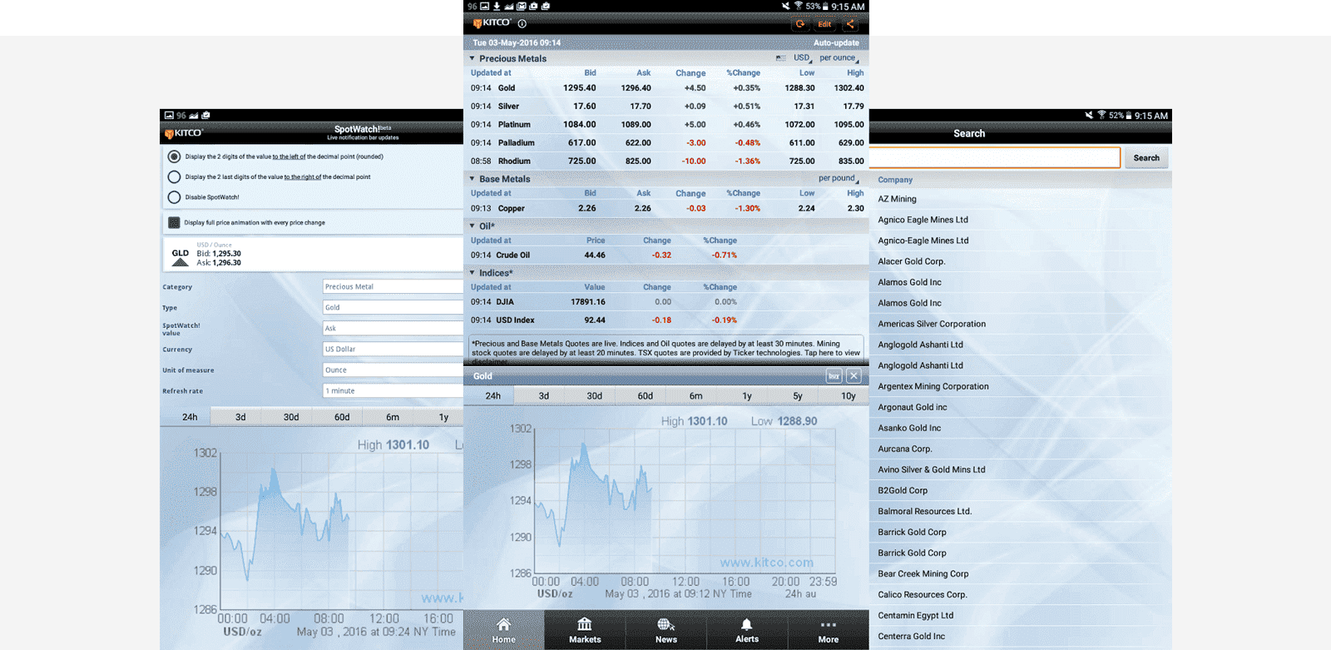Tap the Platinum quote row
Viewport: 1331px width, 650px height.
tap(666, 124)
